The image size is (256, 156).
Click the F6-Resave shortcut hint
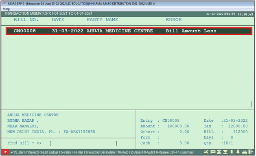pyautogui.click(x=162, y=152)
